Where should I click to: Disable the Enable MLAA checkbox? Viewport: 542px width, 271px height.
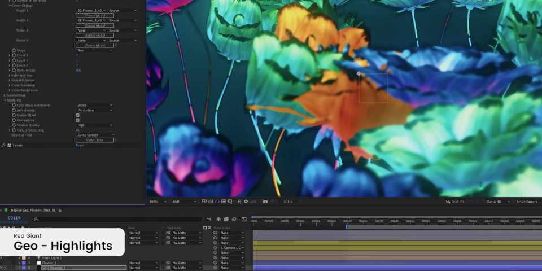[77, 115]
